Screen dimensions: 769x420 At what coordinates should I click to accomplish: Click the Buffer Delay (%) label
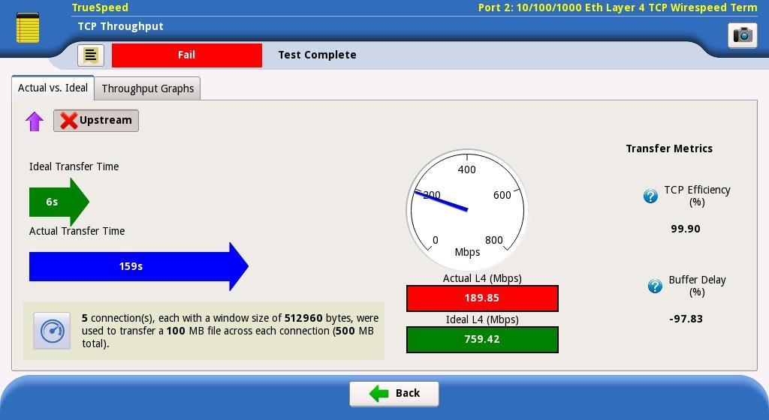pyautogui.click(x=697, y=286)
